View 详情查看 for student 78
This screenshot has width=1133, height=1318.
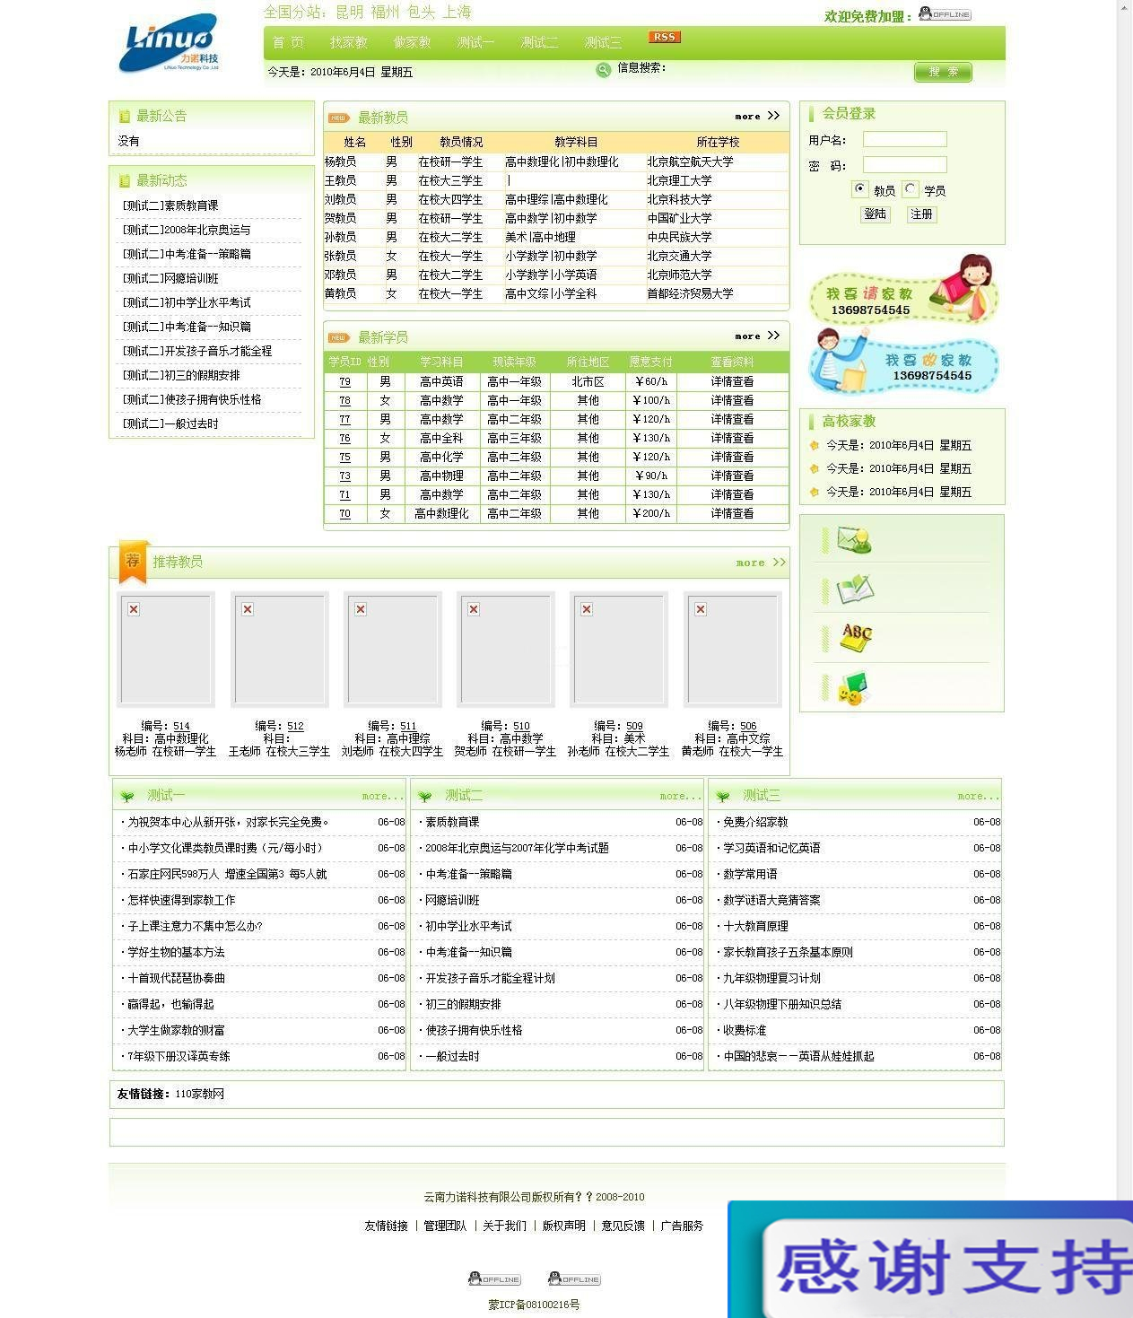(x=732, y=400)
